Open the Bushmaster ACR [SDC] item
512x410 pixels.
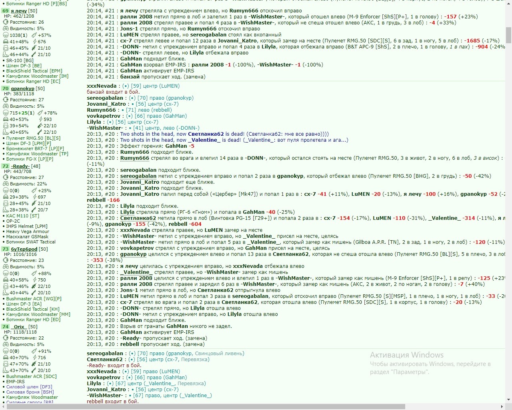point(32,376)
